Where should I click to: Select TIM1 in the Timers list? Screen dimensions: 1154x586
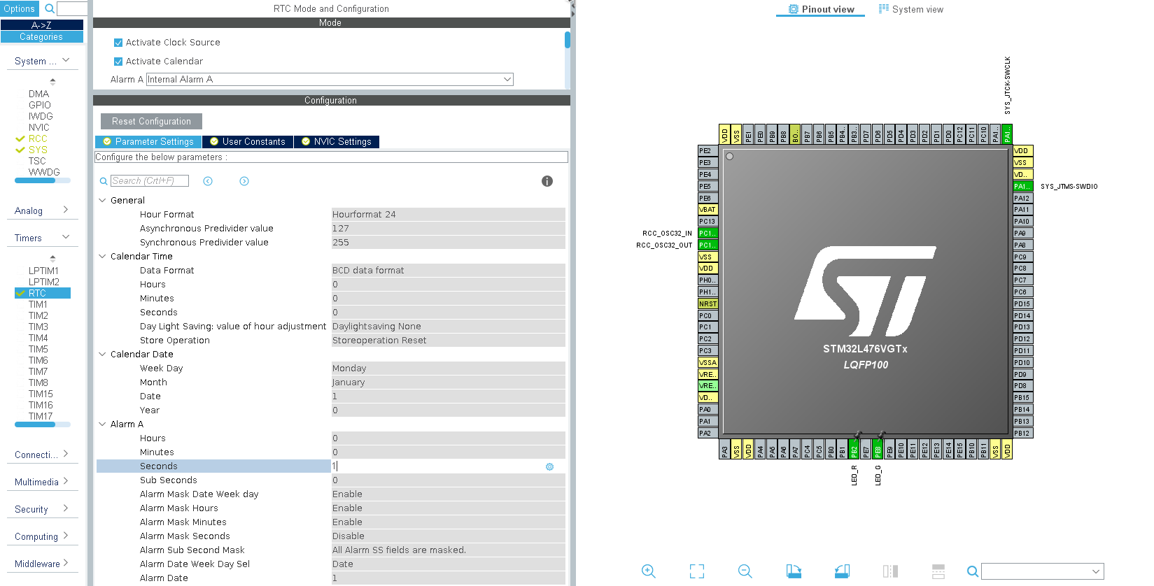point(38,304)
